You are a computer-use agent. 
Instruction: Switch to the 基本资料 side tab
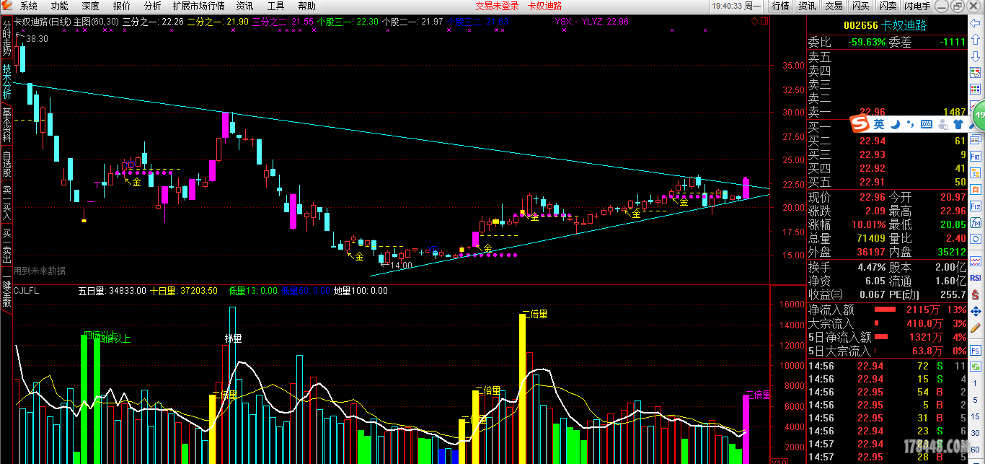(x=6, y=124)
